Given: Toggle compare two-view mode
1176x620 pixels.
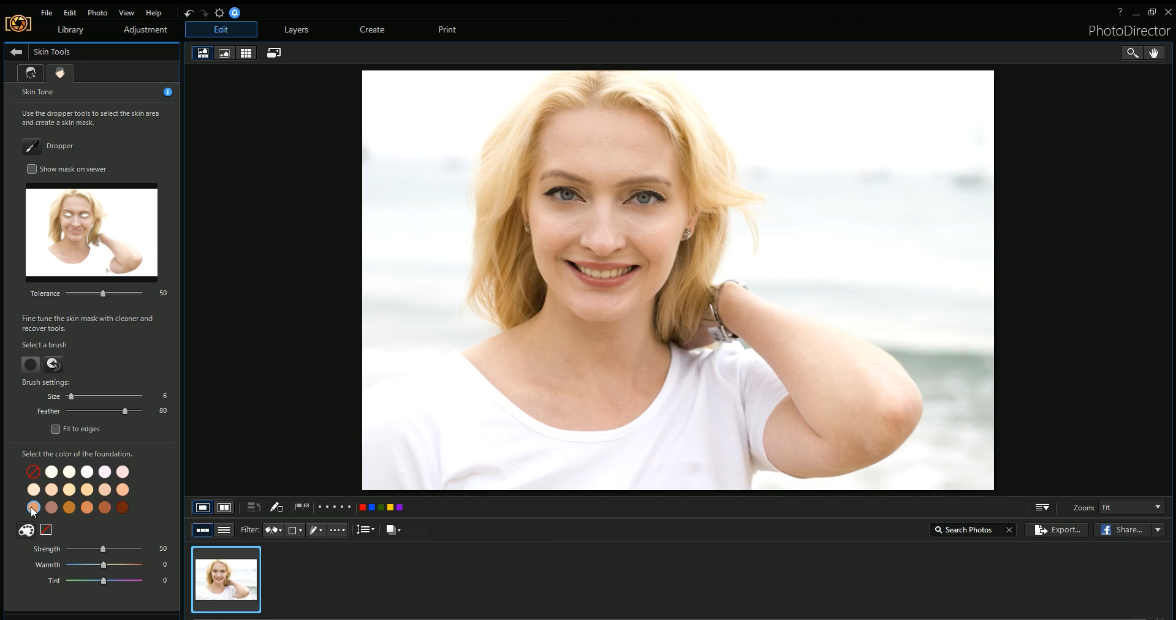Looking at the screenshot, I should (x=224, y=507).
